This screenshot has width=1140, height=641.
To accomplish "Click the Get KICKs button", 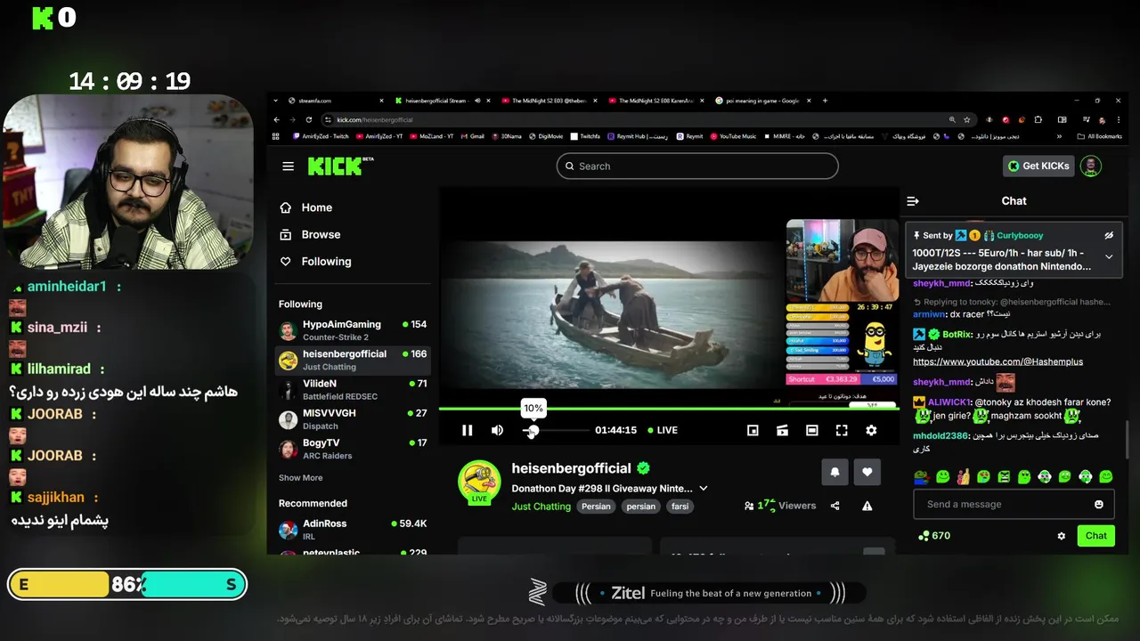I will point(1038,166).
